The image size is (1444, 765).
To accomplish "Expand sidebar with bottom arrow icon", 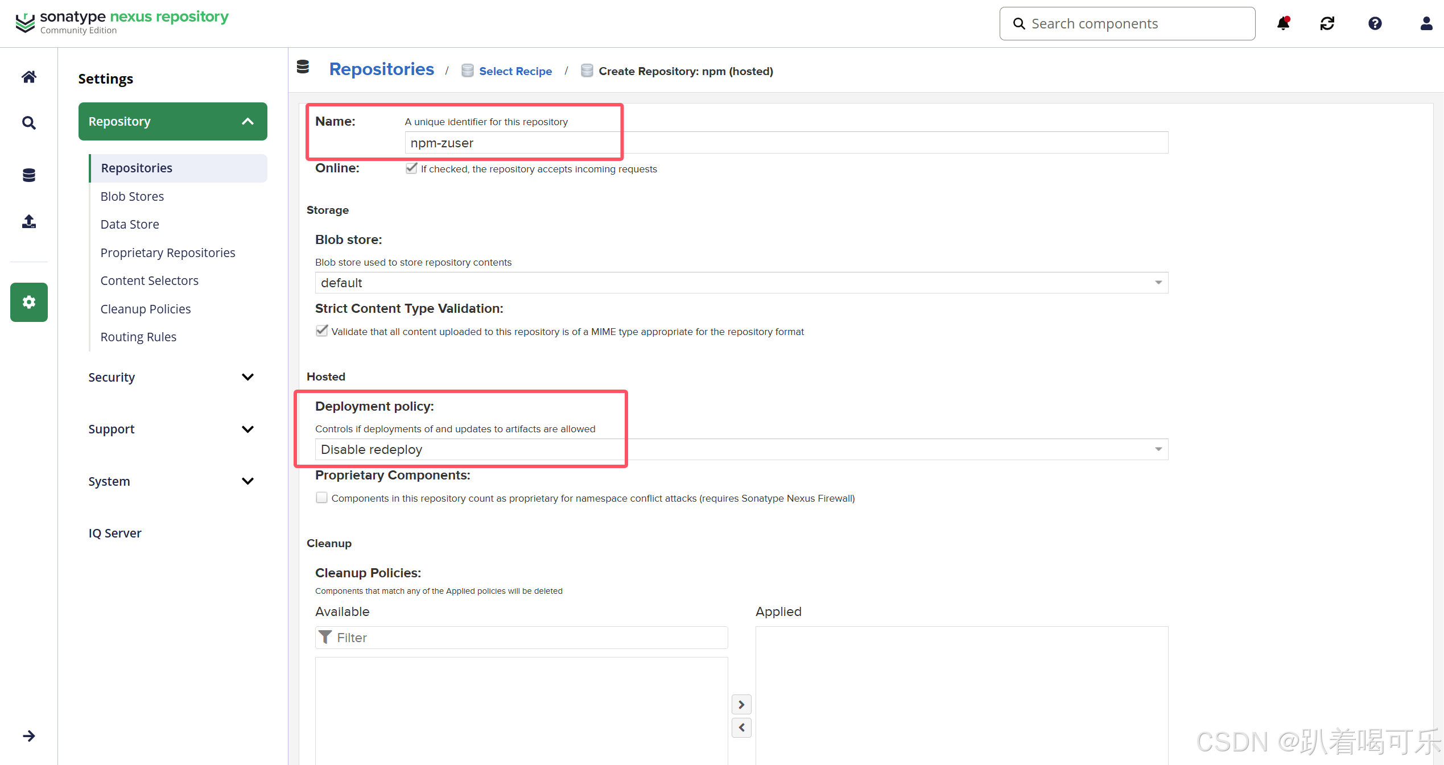I will point(29,736).
